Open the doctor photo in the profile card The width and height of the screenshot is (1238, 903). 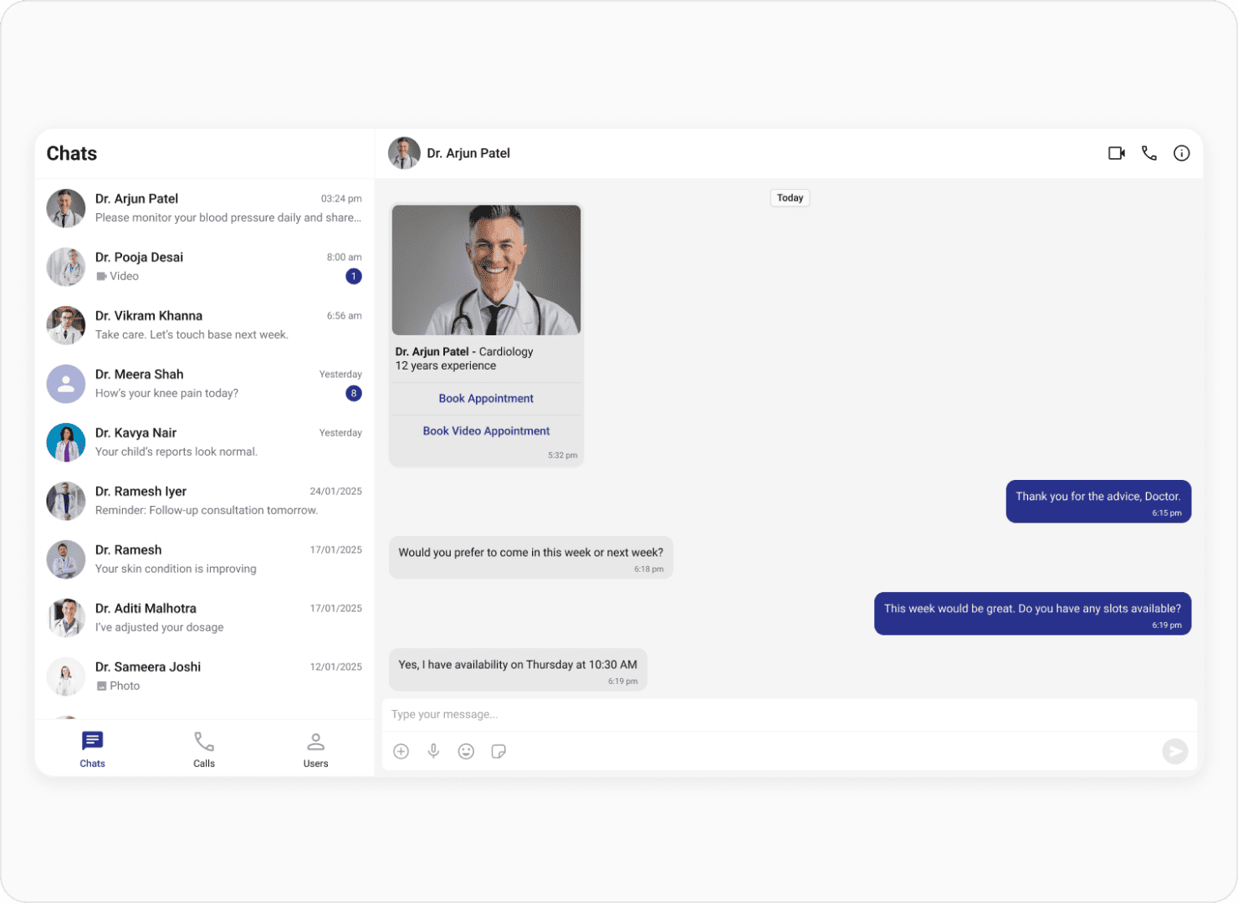(x=486, y=270)
